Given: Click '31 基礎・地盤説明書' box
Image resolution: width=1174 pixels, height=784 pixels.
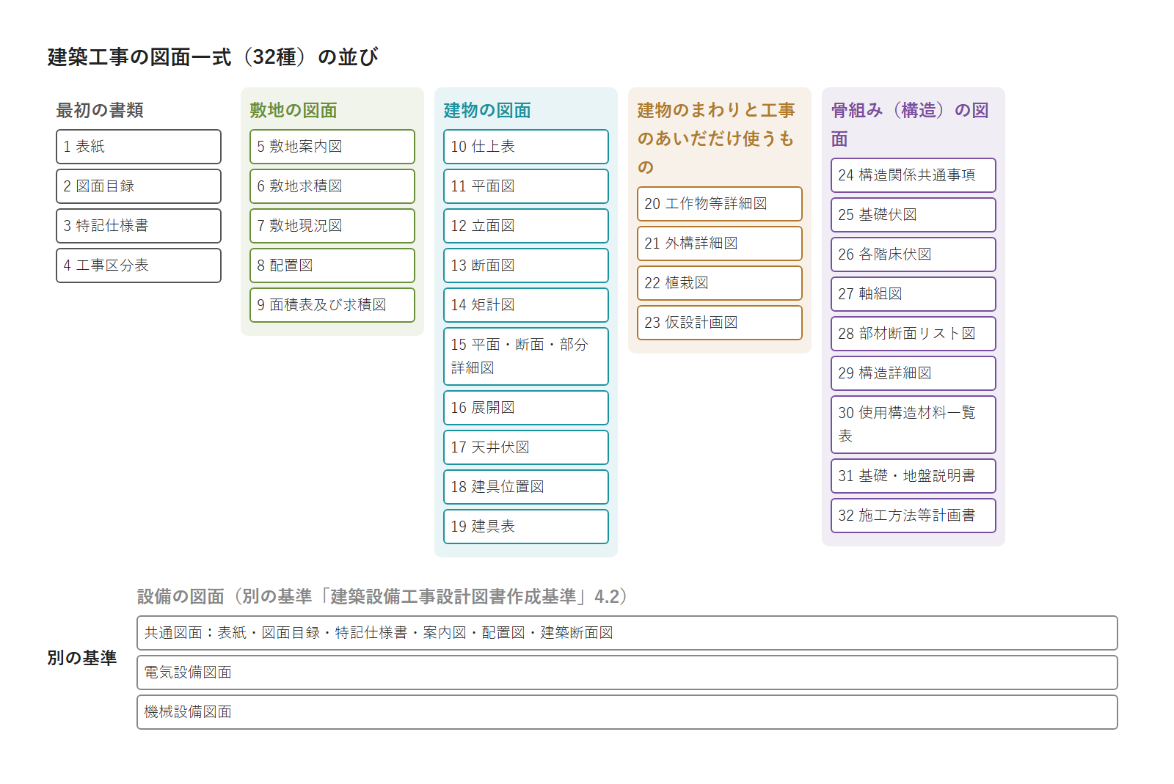Looking at the screenshot, I should 914,476.
